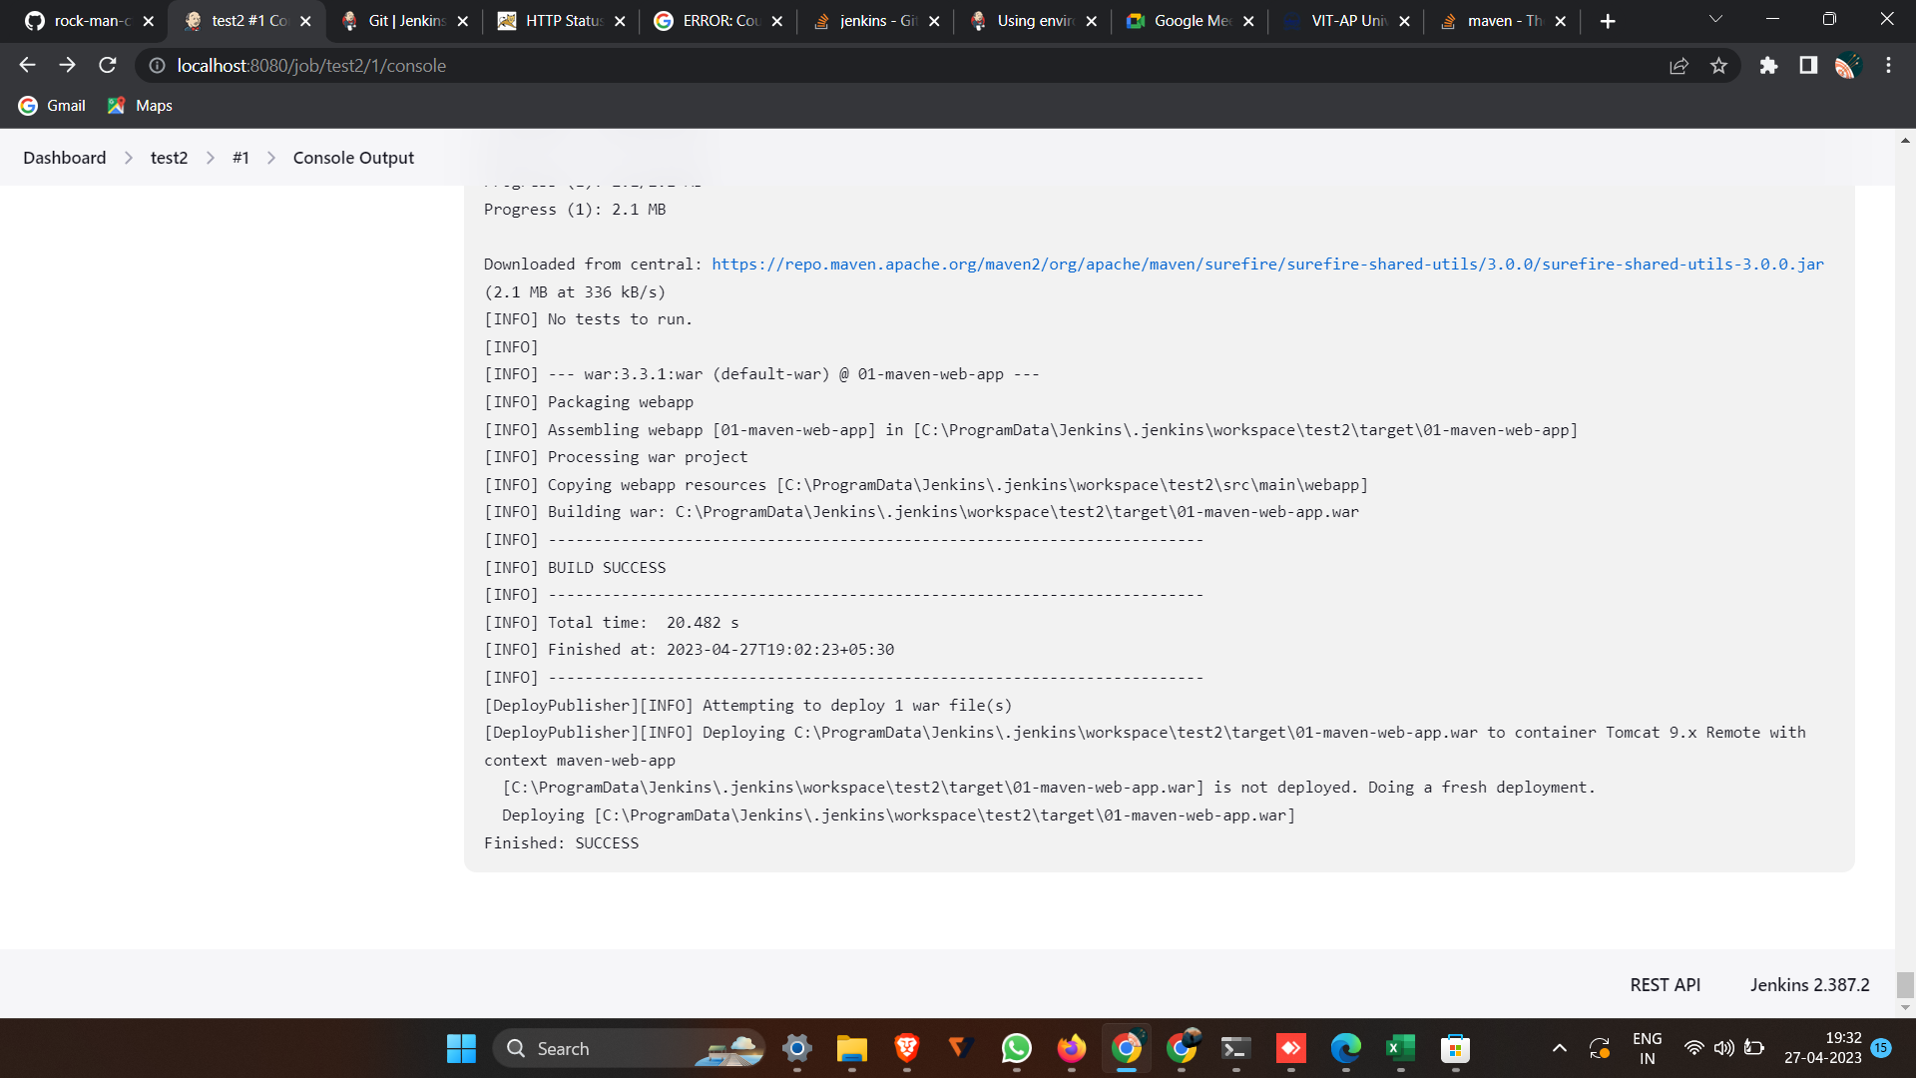
Task: Expand the hidden icons chevron in system tray
Action: [x=1560, y=1047]
